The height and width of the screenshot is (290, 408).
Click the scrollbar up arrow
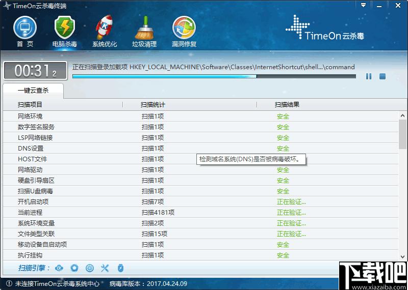[402, 116]
